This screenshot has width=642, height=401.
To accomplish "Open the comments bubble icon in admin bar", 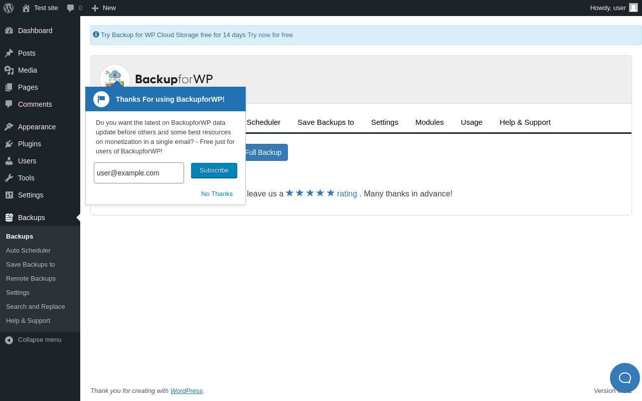I will tap(71, 8).
